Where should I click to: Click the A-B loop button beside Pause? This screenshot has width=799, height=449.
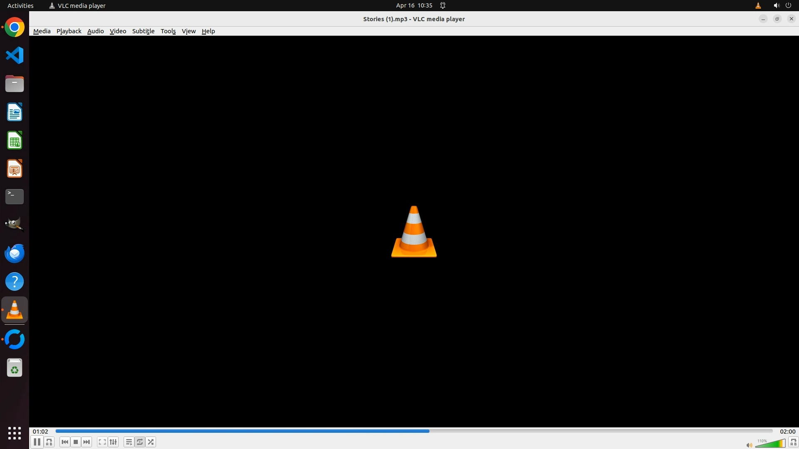click(49, 442)
